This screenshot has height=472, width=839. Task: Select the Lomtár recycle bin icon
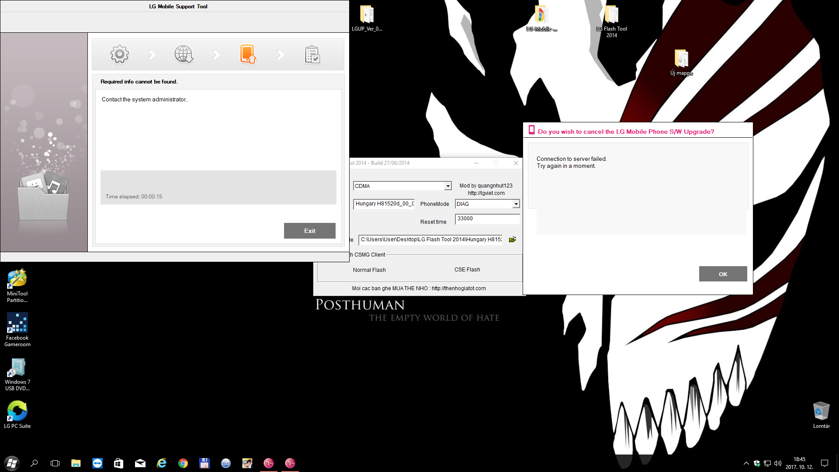coord(821,415)
